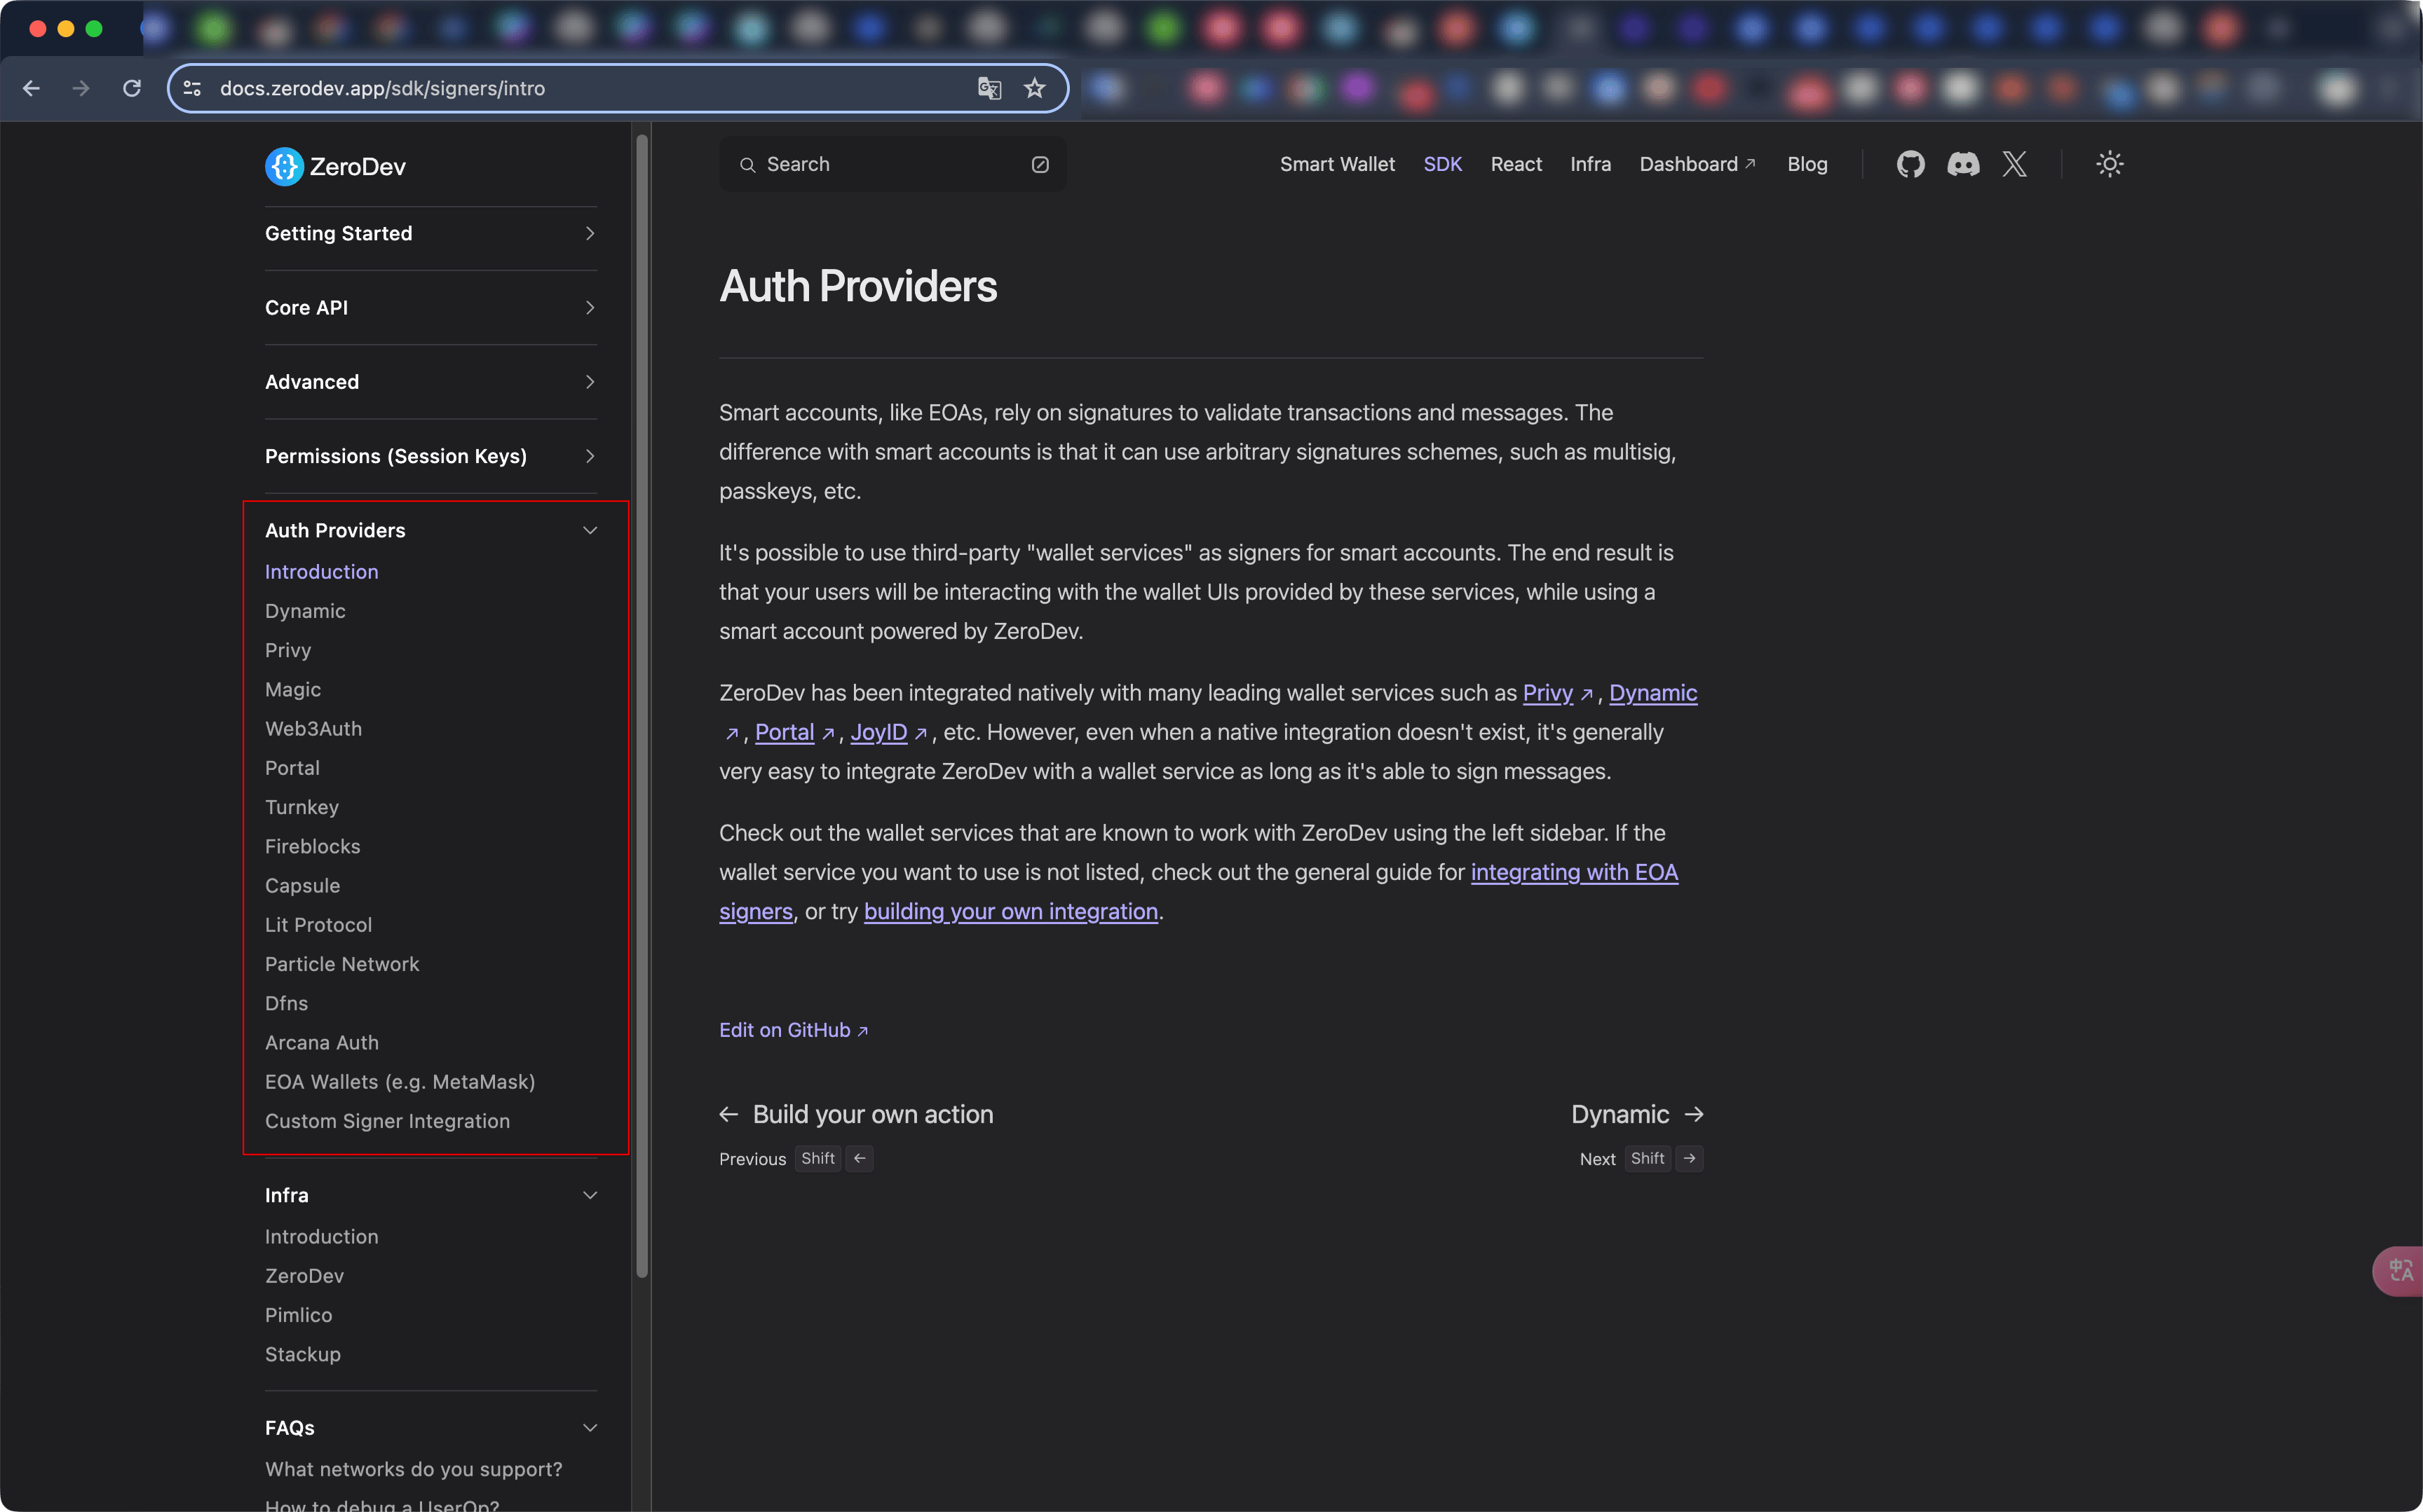Click the left arrow beside Build your own action
This screenshot has height=1512, width=2423.
point(728,1114)
